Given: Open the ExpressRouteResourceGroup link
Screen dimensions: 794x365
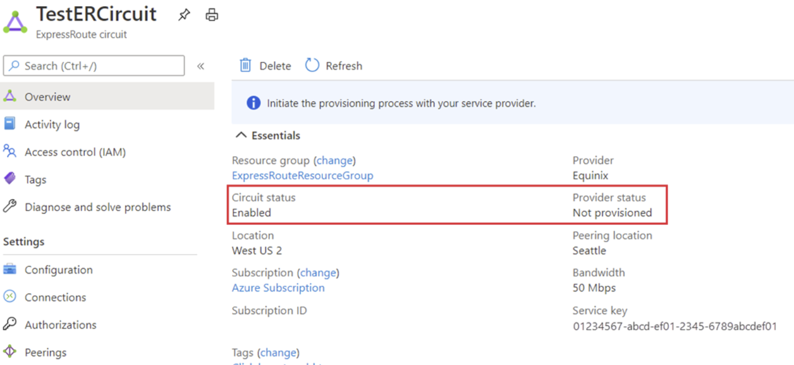Looking at the screenshot, I should [x=302, y=175].
